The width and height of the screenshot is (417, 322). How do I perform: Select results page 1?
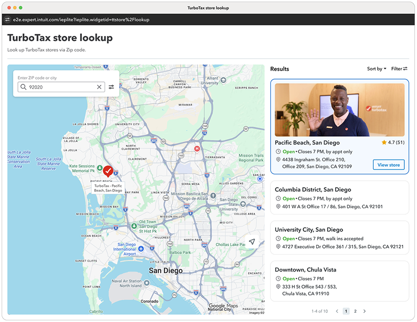346,311
